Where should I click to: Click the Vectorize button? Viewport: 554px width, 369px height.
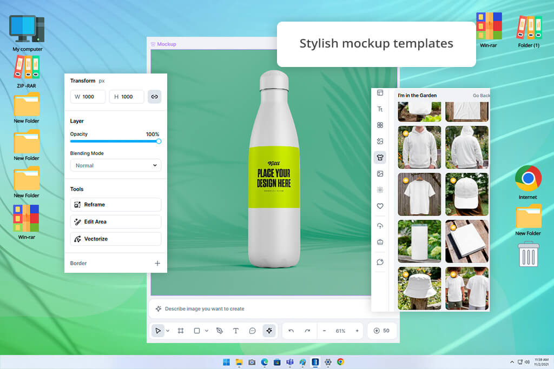pyautogui.click(x=116, y=239)
